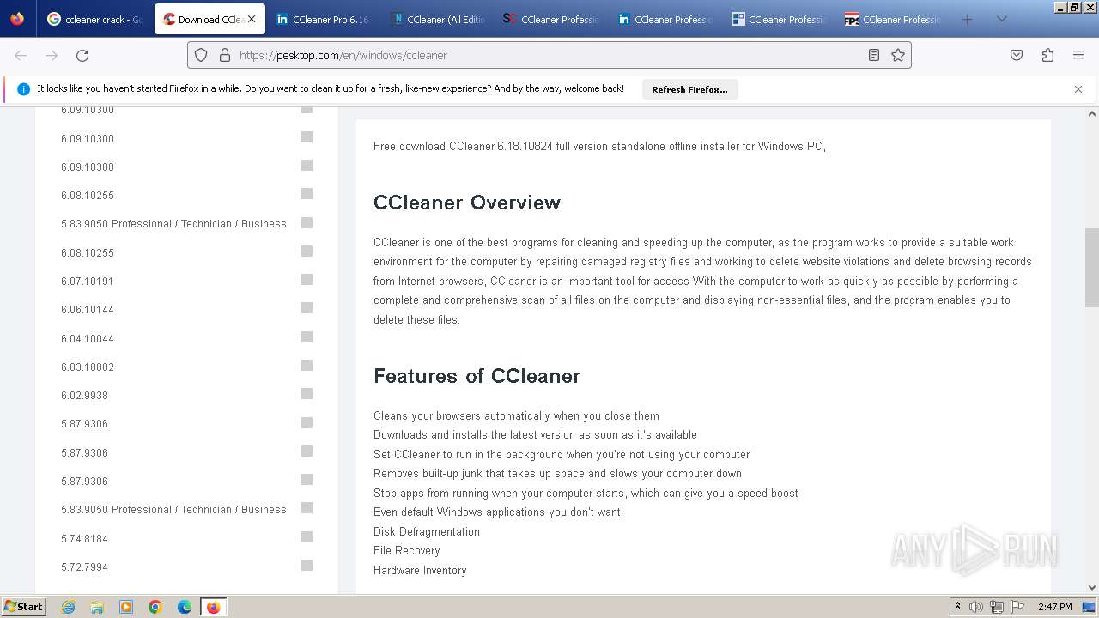The image size is (1099, 618).
Task: Show hidden system tray icons
Action: click(957, 607)
